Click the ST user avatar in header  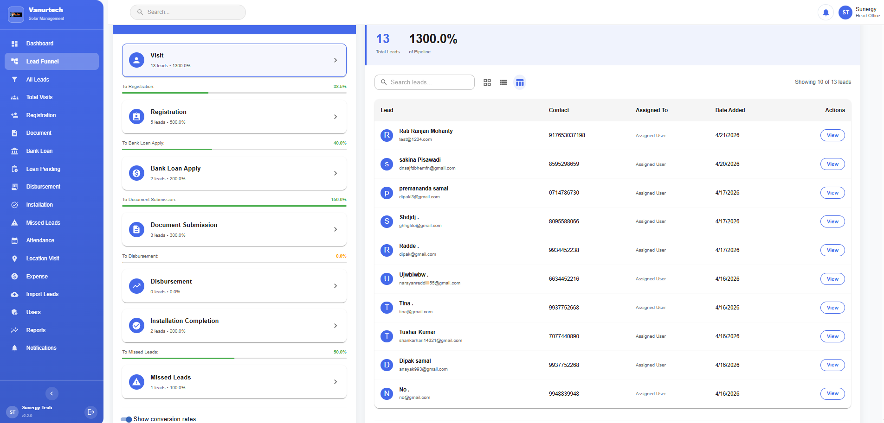(x=845, y=13)
